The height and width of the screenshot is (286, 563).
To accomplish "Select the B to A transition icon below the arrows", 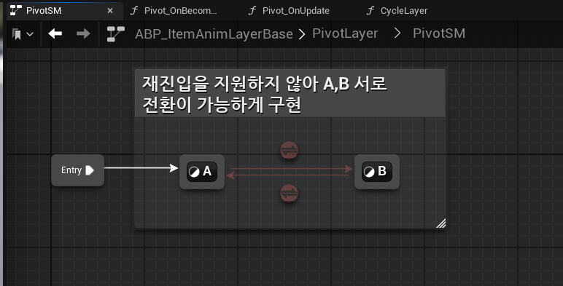I will click(289, 193).
